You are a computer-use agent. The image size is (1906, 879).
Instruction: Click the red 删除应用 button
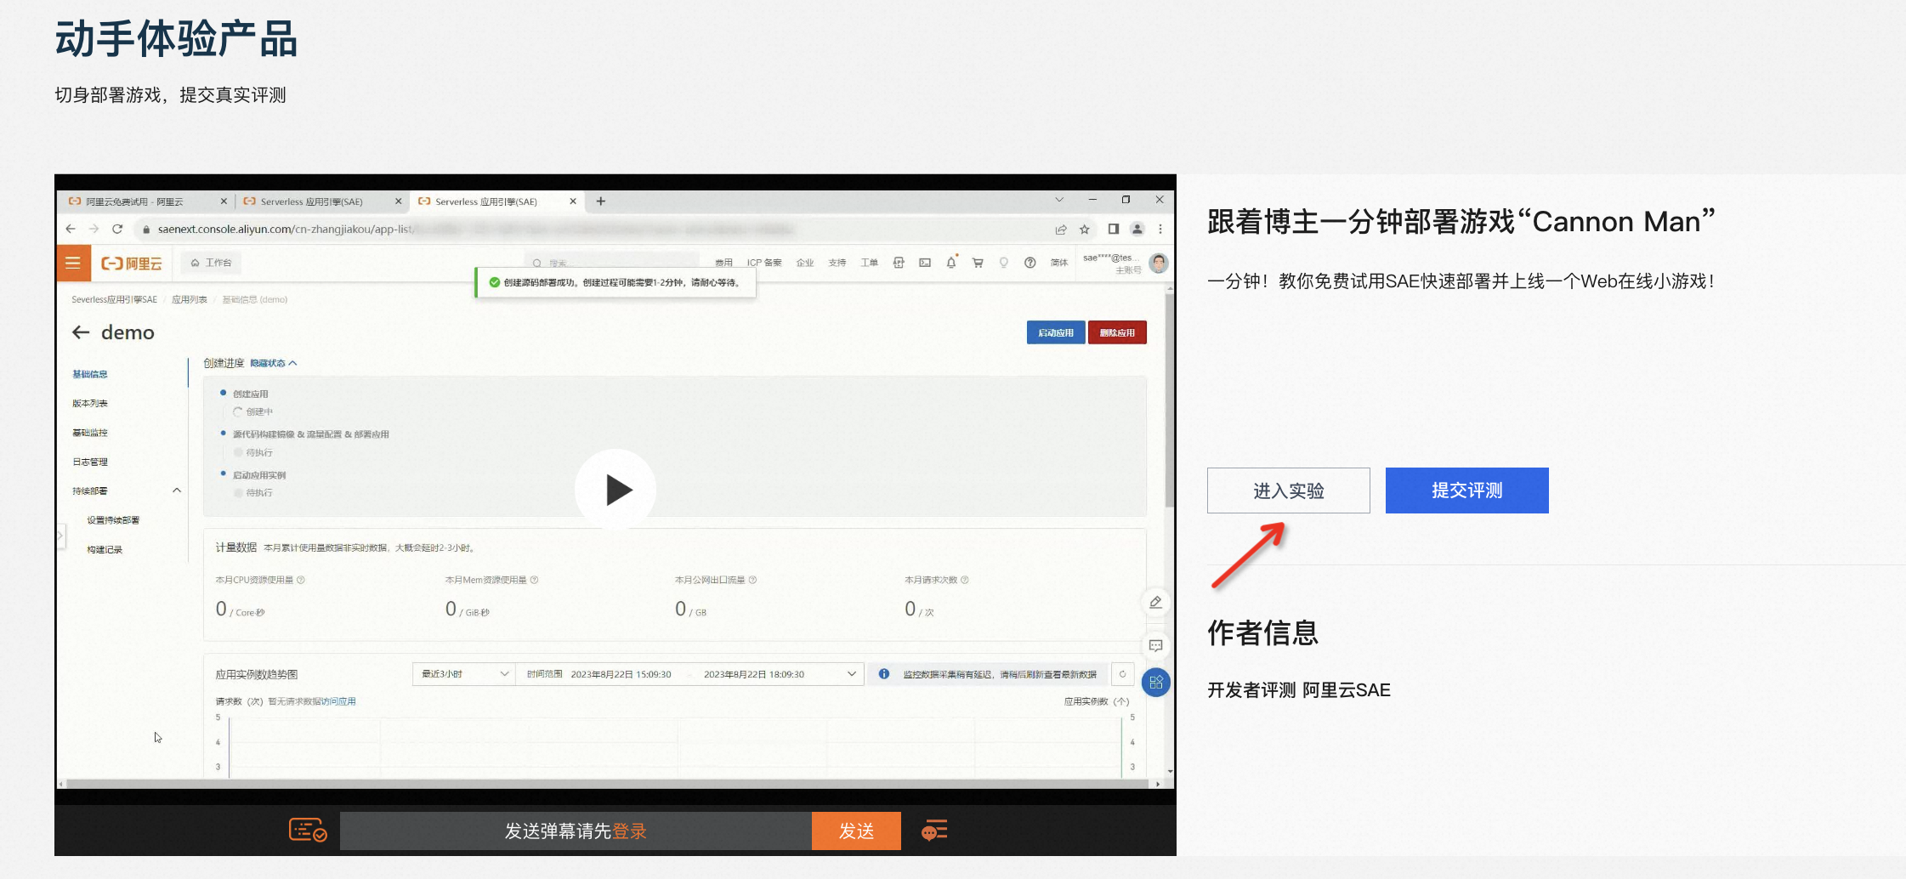1117,332
